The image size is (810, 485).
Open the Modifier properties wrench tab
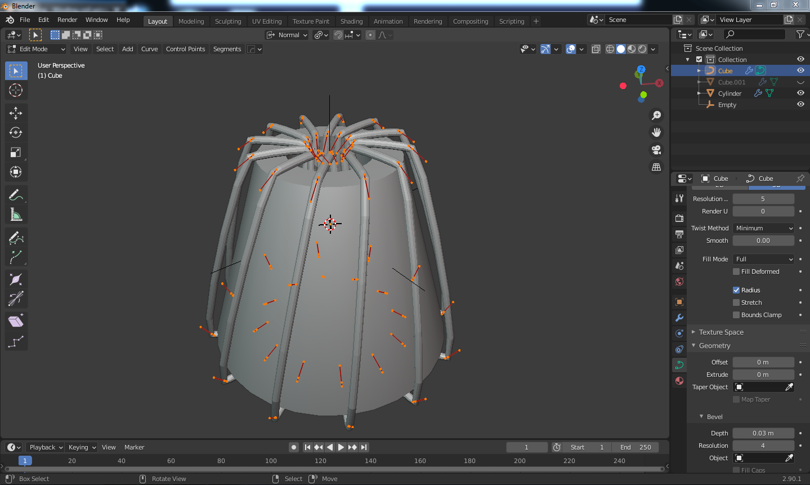(x=679, y=318)
